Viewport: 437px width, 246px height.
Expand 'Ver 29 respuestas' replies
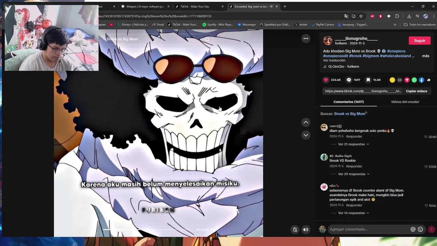(354, 174)
